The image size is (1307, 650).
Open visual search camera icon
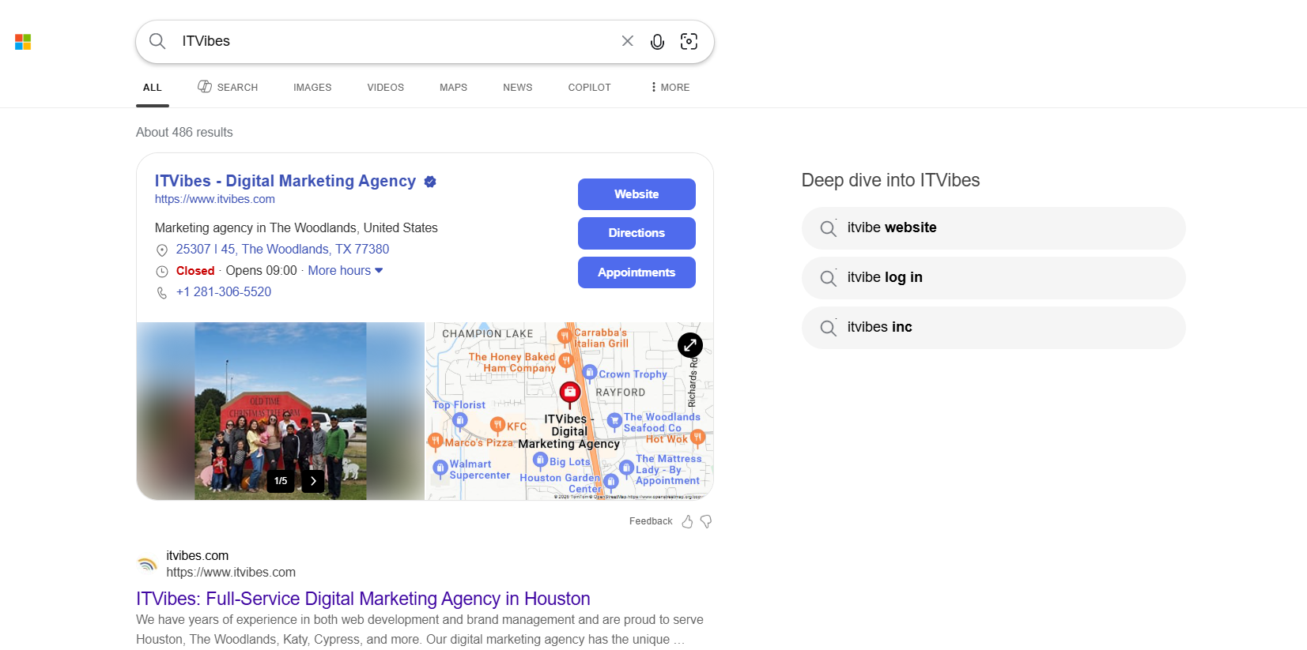(x=689, y=42)
